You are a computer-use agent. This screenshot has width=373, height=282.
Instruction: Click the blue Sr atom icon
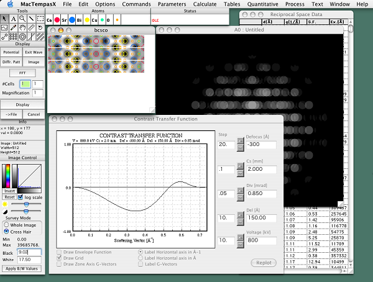coord(72,20)
